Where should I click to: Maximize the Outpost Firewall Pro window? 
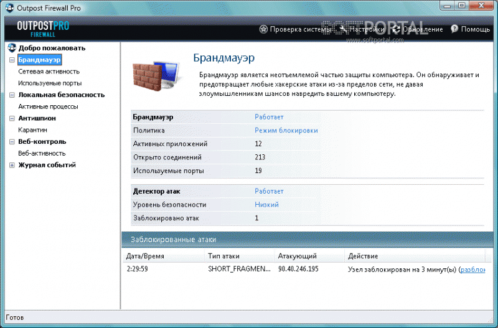point(462,5)
